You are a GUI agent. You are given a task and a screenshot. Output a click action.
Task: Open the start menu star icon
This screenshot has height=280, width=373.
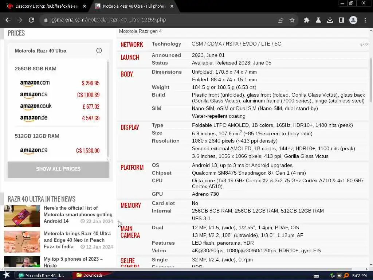click(6, 275)
